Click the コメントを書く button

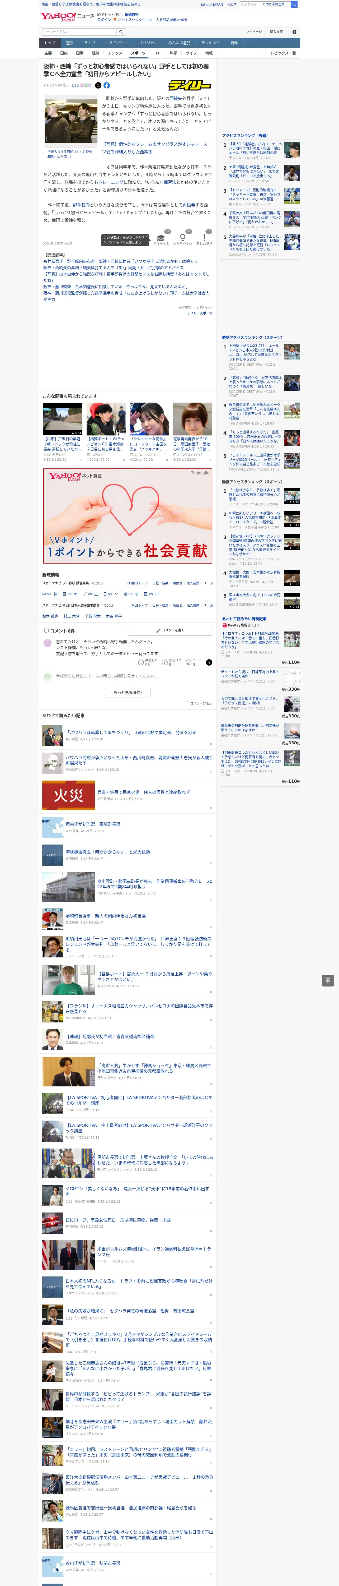pyautogui.click(x=170, y=630)
